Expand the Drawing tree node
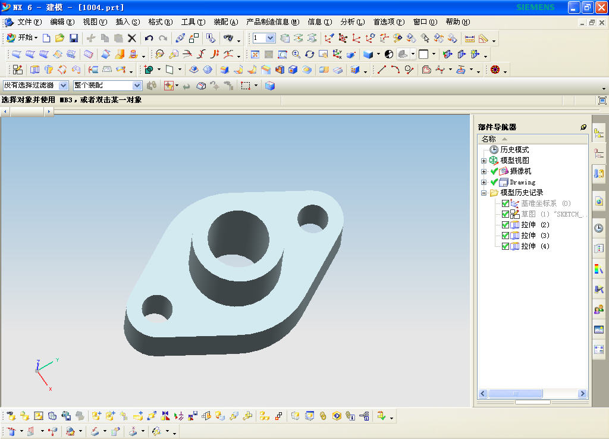 [x=484, y=182]
